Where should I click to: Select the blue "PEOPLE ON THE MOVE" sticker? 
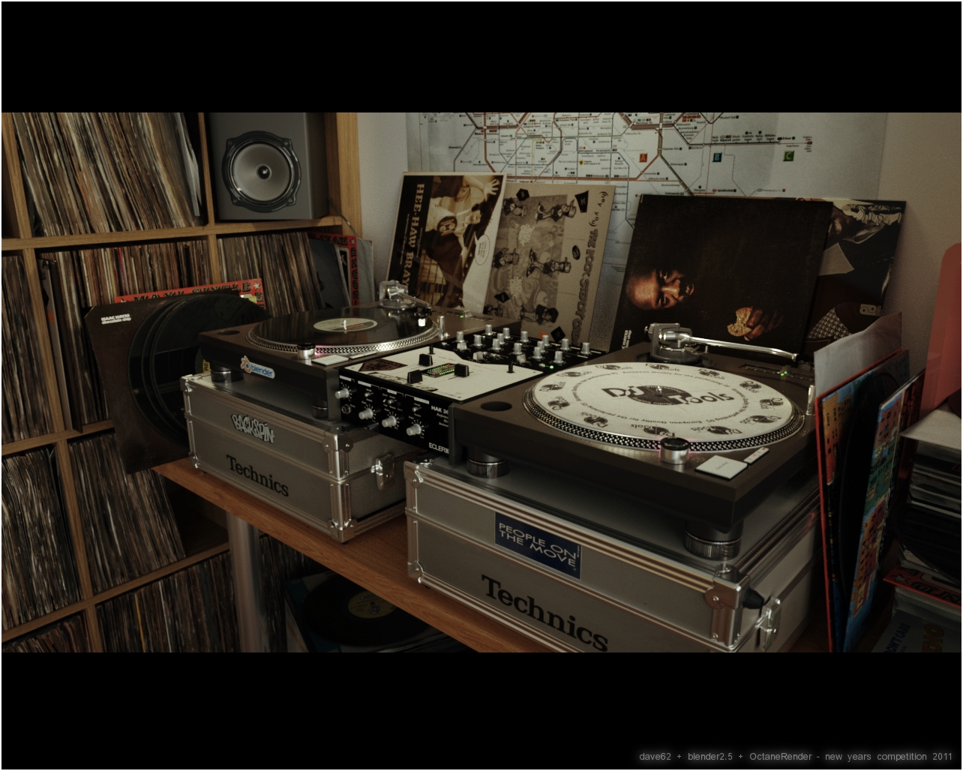(537, 544)
